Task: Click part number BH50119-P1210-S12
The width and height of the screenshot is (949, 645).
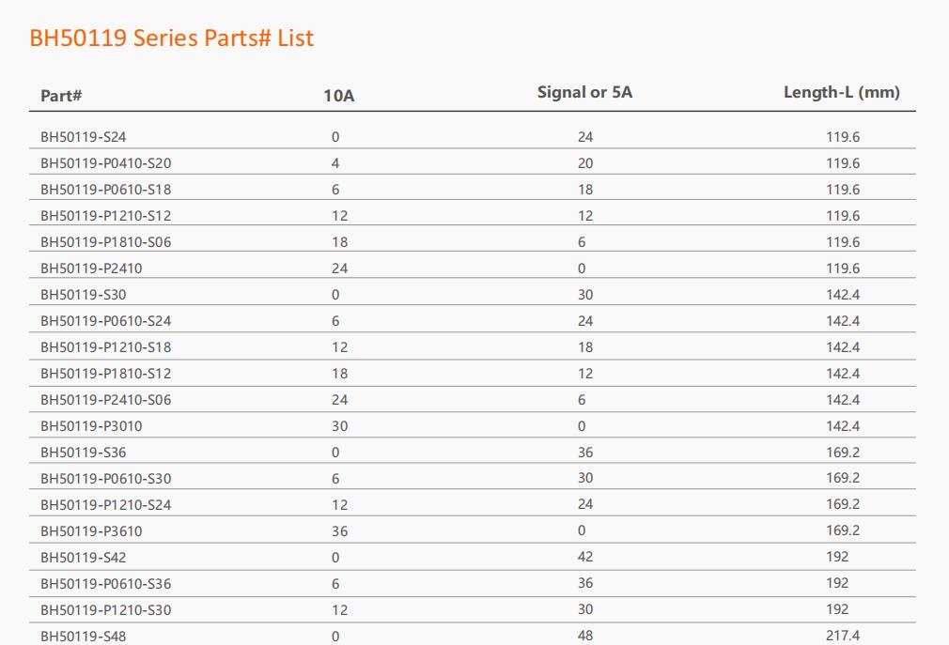Action: coord(106,216)
